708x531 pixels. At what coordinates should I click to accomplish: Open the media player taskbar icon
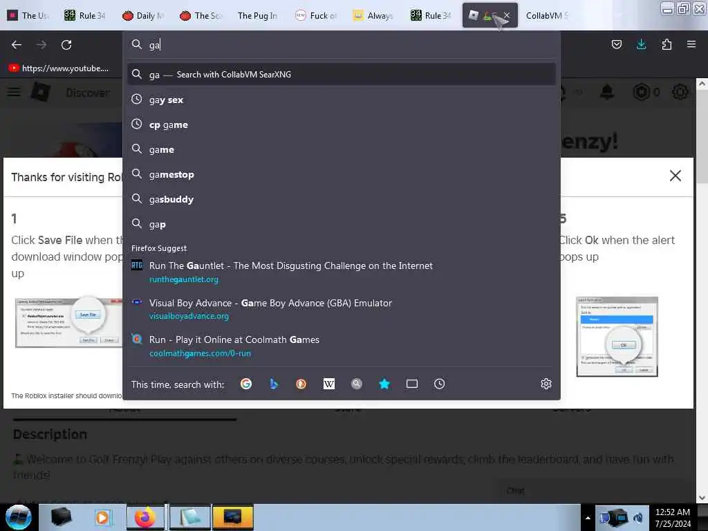click(102, 517)
